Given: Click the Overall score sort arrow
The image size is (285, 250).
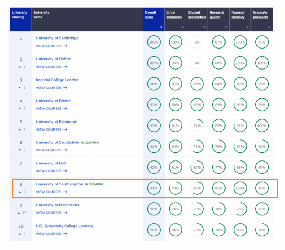Looking at the screenshot, I should coord(161,27).
